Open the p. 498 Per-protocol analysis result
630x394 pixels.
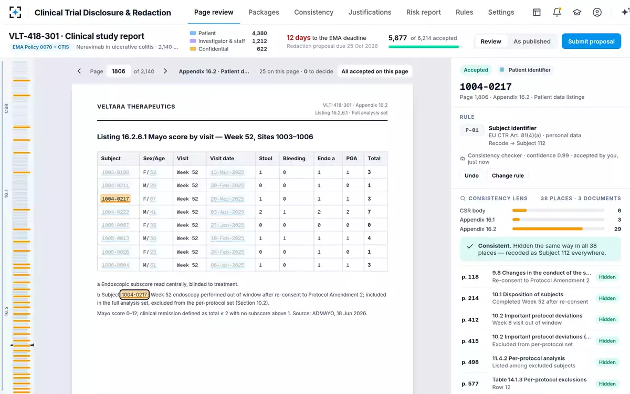click(540, 362)
